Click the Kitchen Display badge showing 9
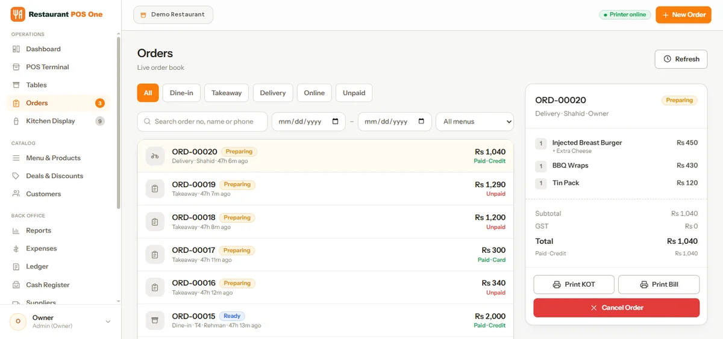This screenshot has width=723, height=339. click(x=100, y=121)
